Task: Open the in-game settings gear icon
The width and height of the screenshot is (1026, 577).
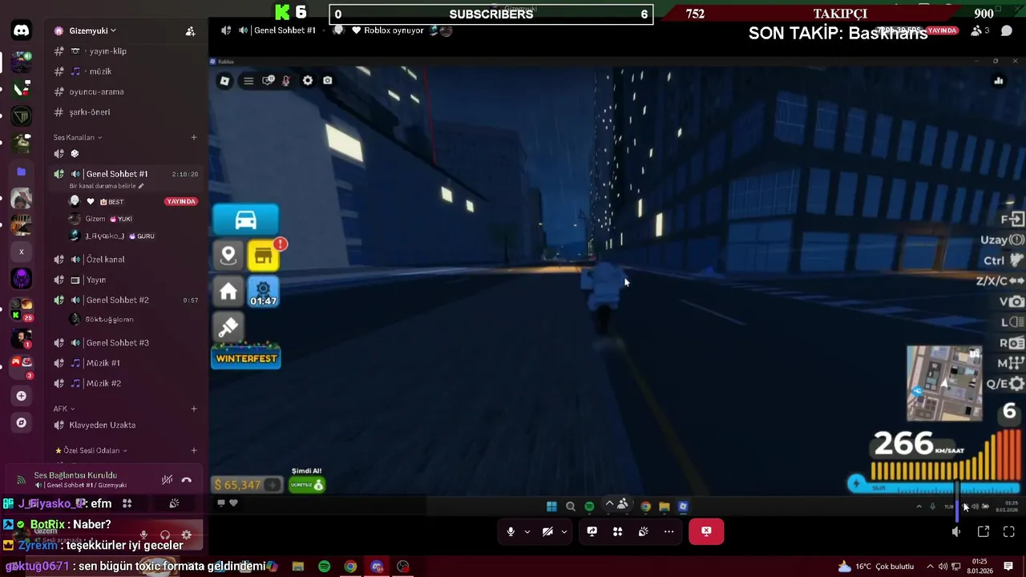Action: click(x=308, y=81)
